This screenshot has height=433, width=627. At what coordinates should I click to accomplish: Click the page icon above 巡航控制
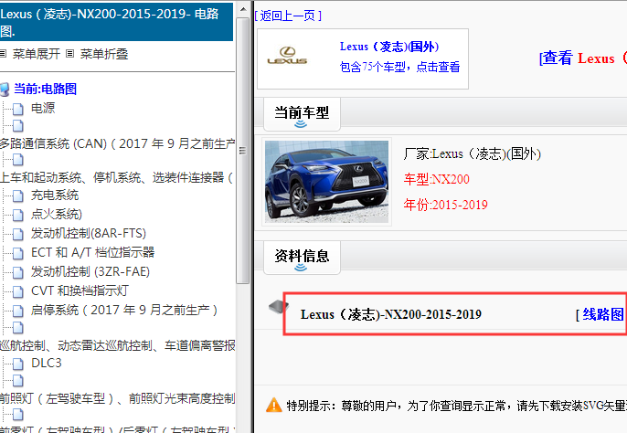17,328
